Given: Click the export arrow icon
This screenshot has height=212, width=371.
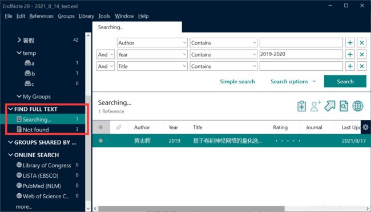Looking at the screenshot, I should point(330,106).
